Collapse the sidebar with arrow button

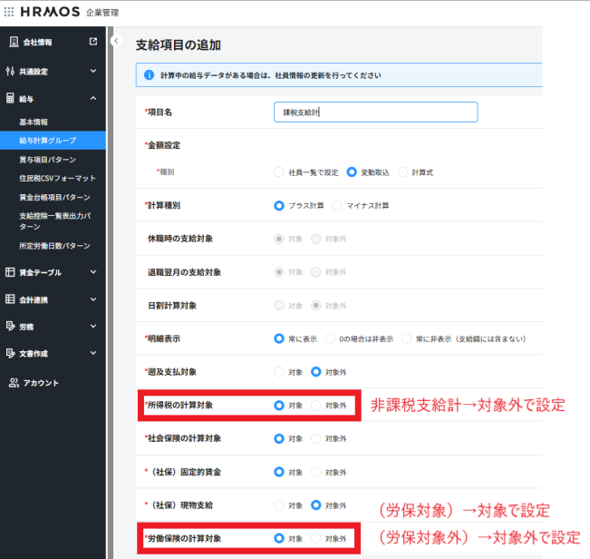pos(115,42)
